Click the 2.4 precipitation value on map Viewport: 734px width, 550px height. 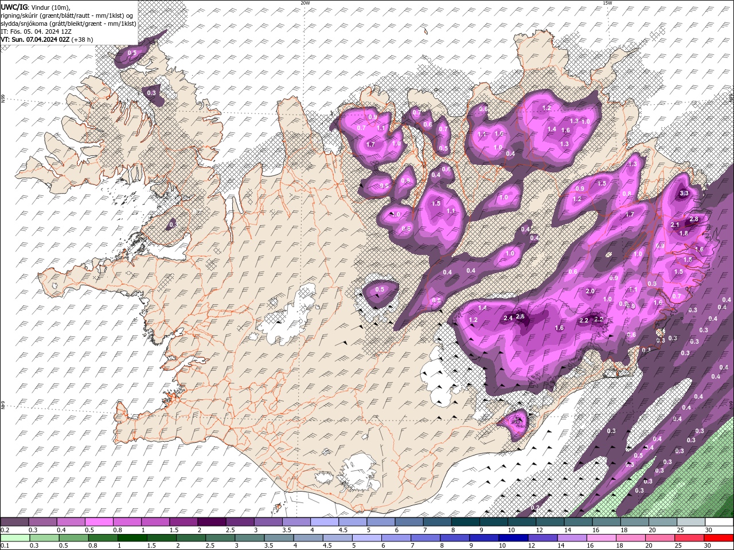[507, 319]
